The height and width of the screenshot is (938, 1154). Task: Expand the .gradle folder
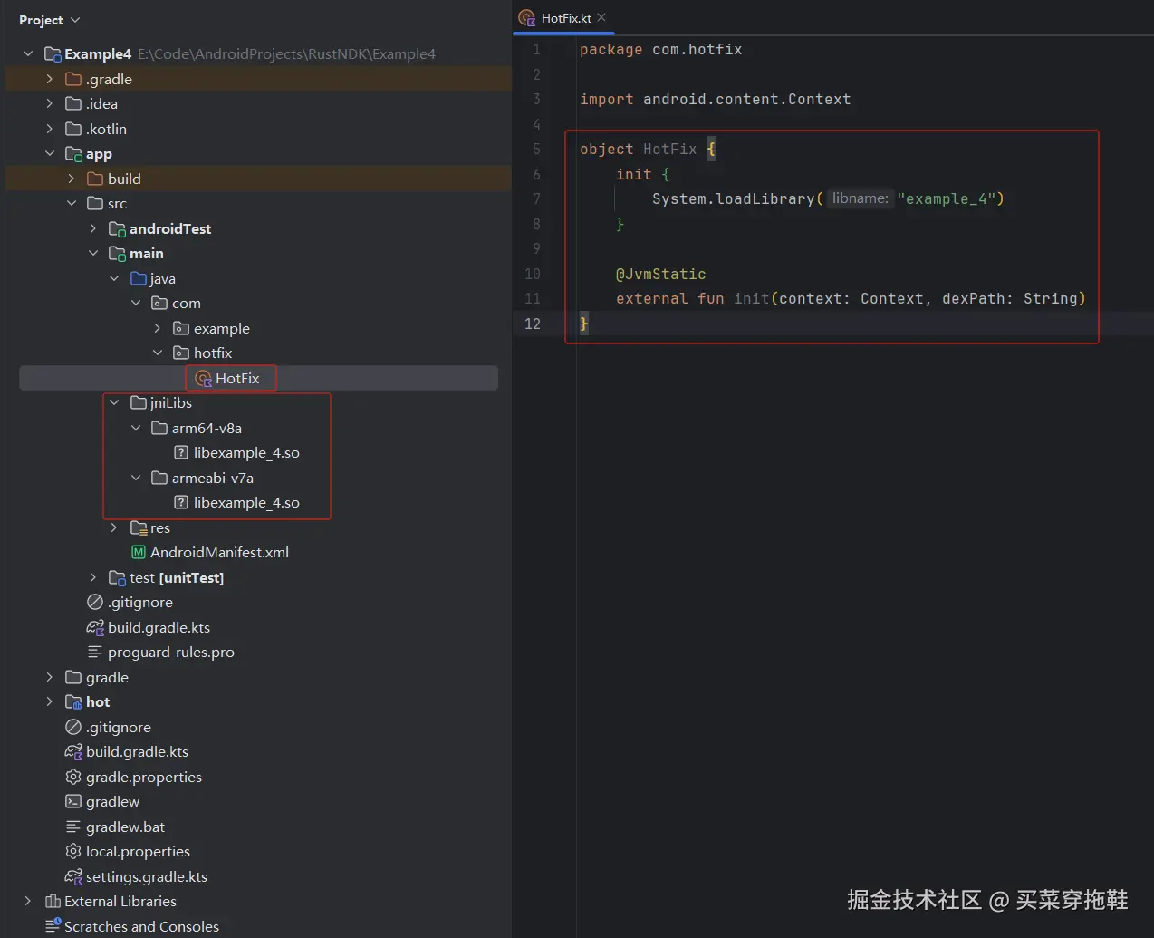[x=50, y=79]
